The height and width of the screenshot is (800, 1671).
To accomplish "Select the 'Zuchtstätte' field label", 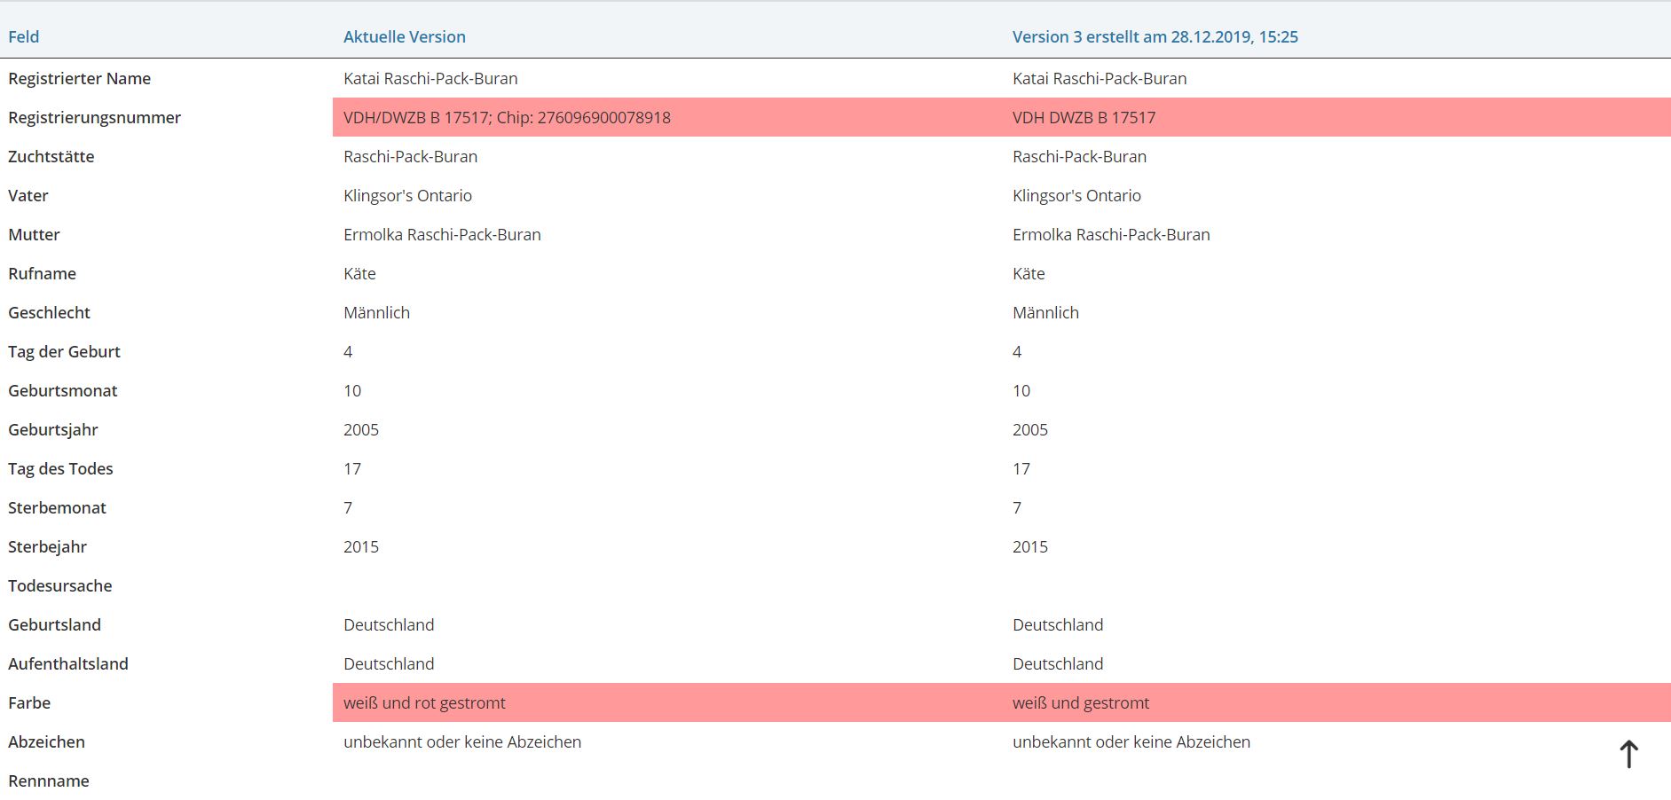I will (51, 156).
